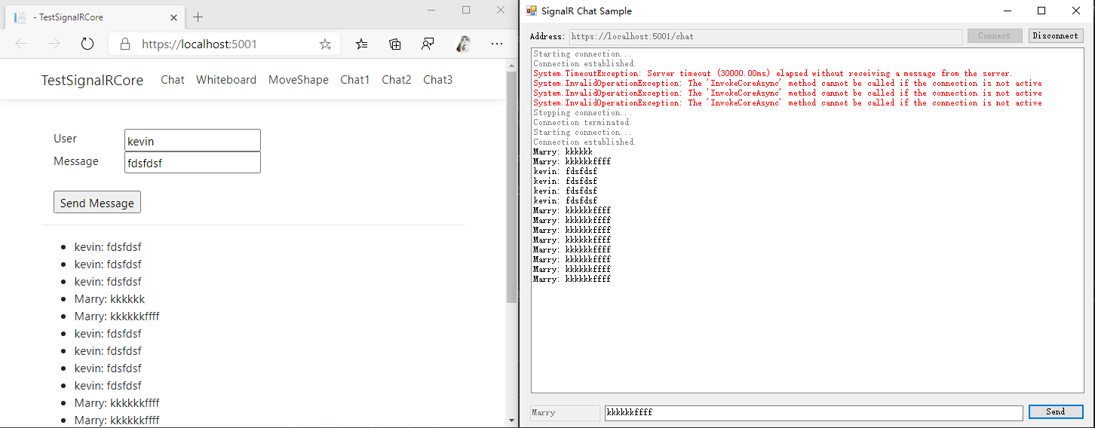Click the Connect button in chat sample
This screenshot has width=1095, height=428.
pyautogui.click(x=995, y=35)
